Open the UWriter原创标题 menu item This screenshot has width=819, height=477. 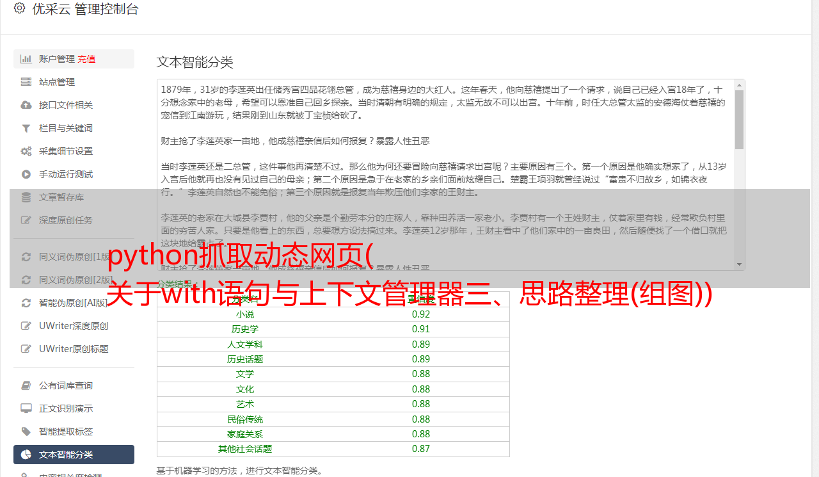(x=74, y=349)
